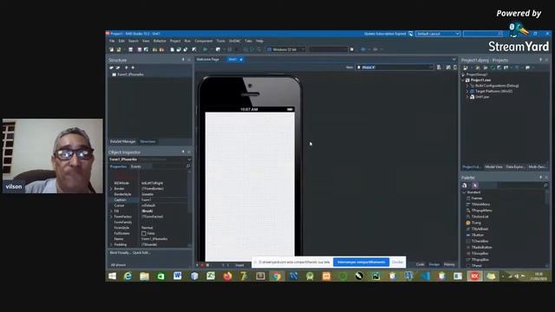Click the Palette category home icon
The image size is (555, 312).
tap(465, 185)
